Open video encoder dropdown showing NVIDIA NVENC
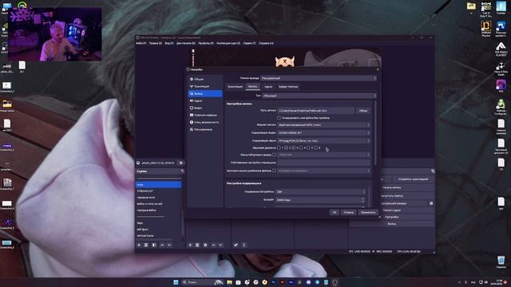Image resolution: width=511 pixels, height=287 pixels. coord(324,133)
